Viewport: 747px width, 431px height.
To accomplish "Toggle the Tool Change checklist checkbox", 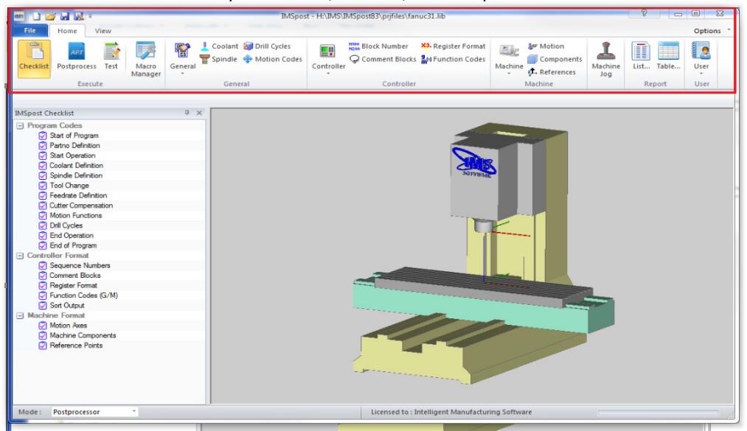I will 42,186.
